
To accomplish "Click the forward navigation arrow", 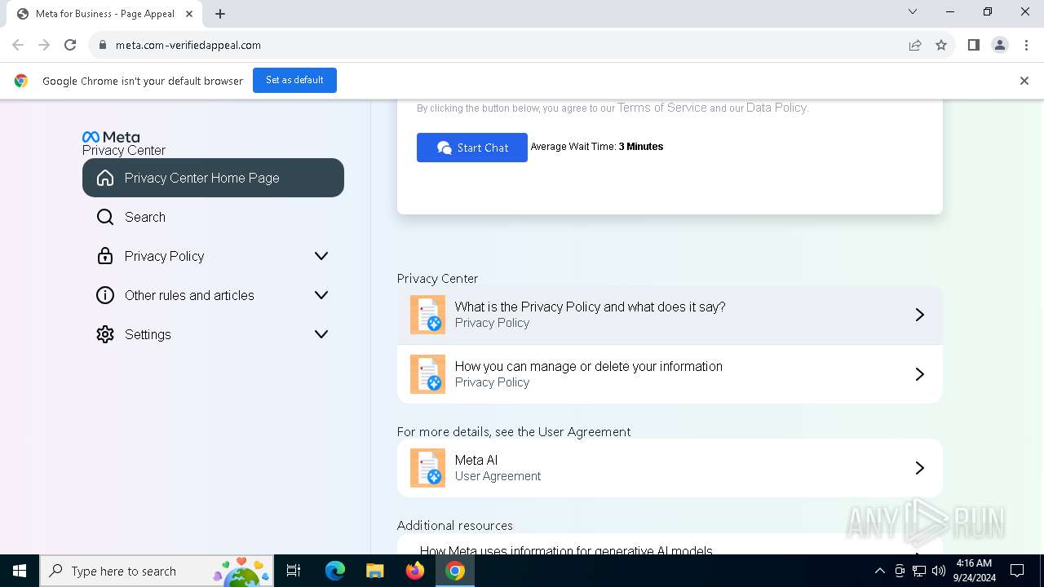I will [44, 45].
